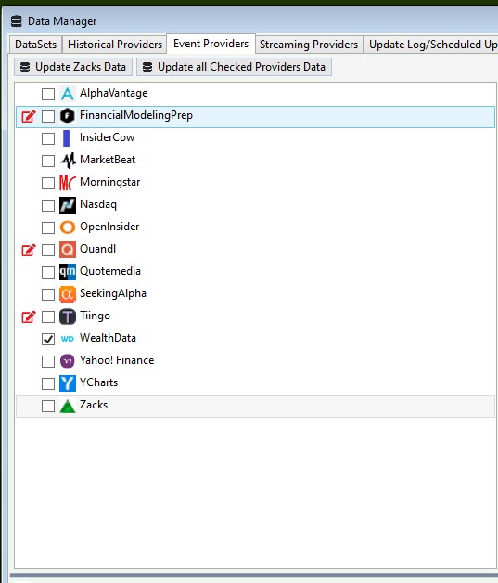Viewport: 498px width, 583px height.
Task: Select the Quotemedia provider name
Action: click(x=110, y=271)
